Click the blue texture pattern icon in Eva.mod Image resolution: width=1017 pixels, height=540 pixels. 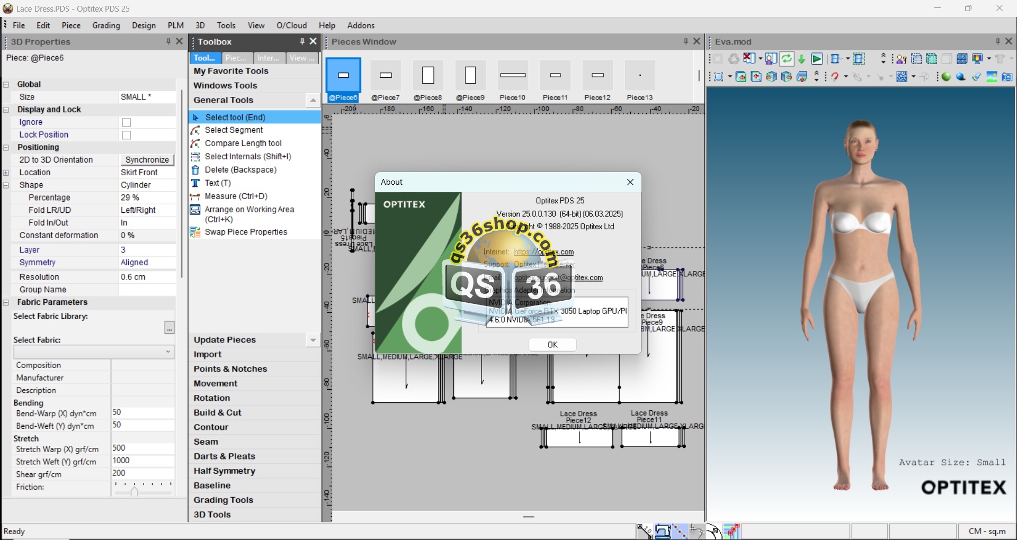pyautogui.click(x=902, y=77)
